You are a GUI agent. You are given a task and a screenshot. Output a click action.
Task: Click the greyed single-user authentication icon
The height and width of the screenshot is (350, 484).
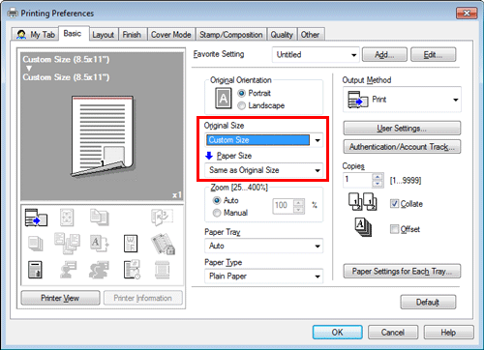68,270
